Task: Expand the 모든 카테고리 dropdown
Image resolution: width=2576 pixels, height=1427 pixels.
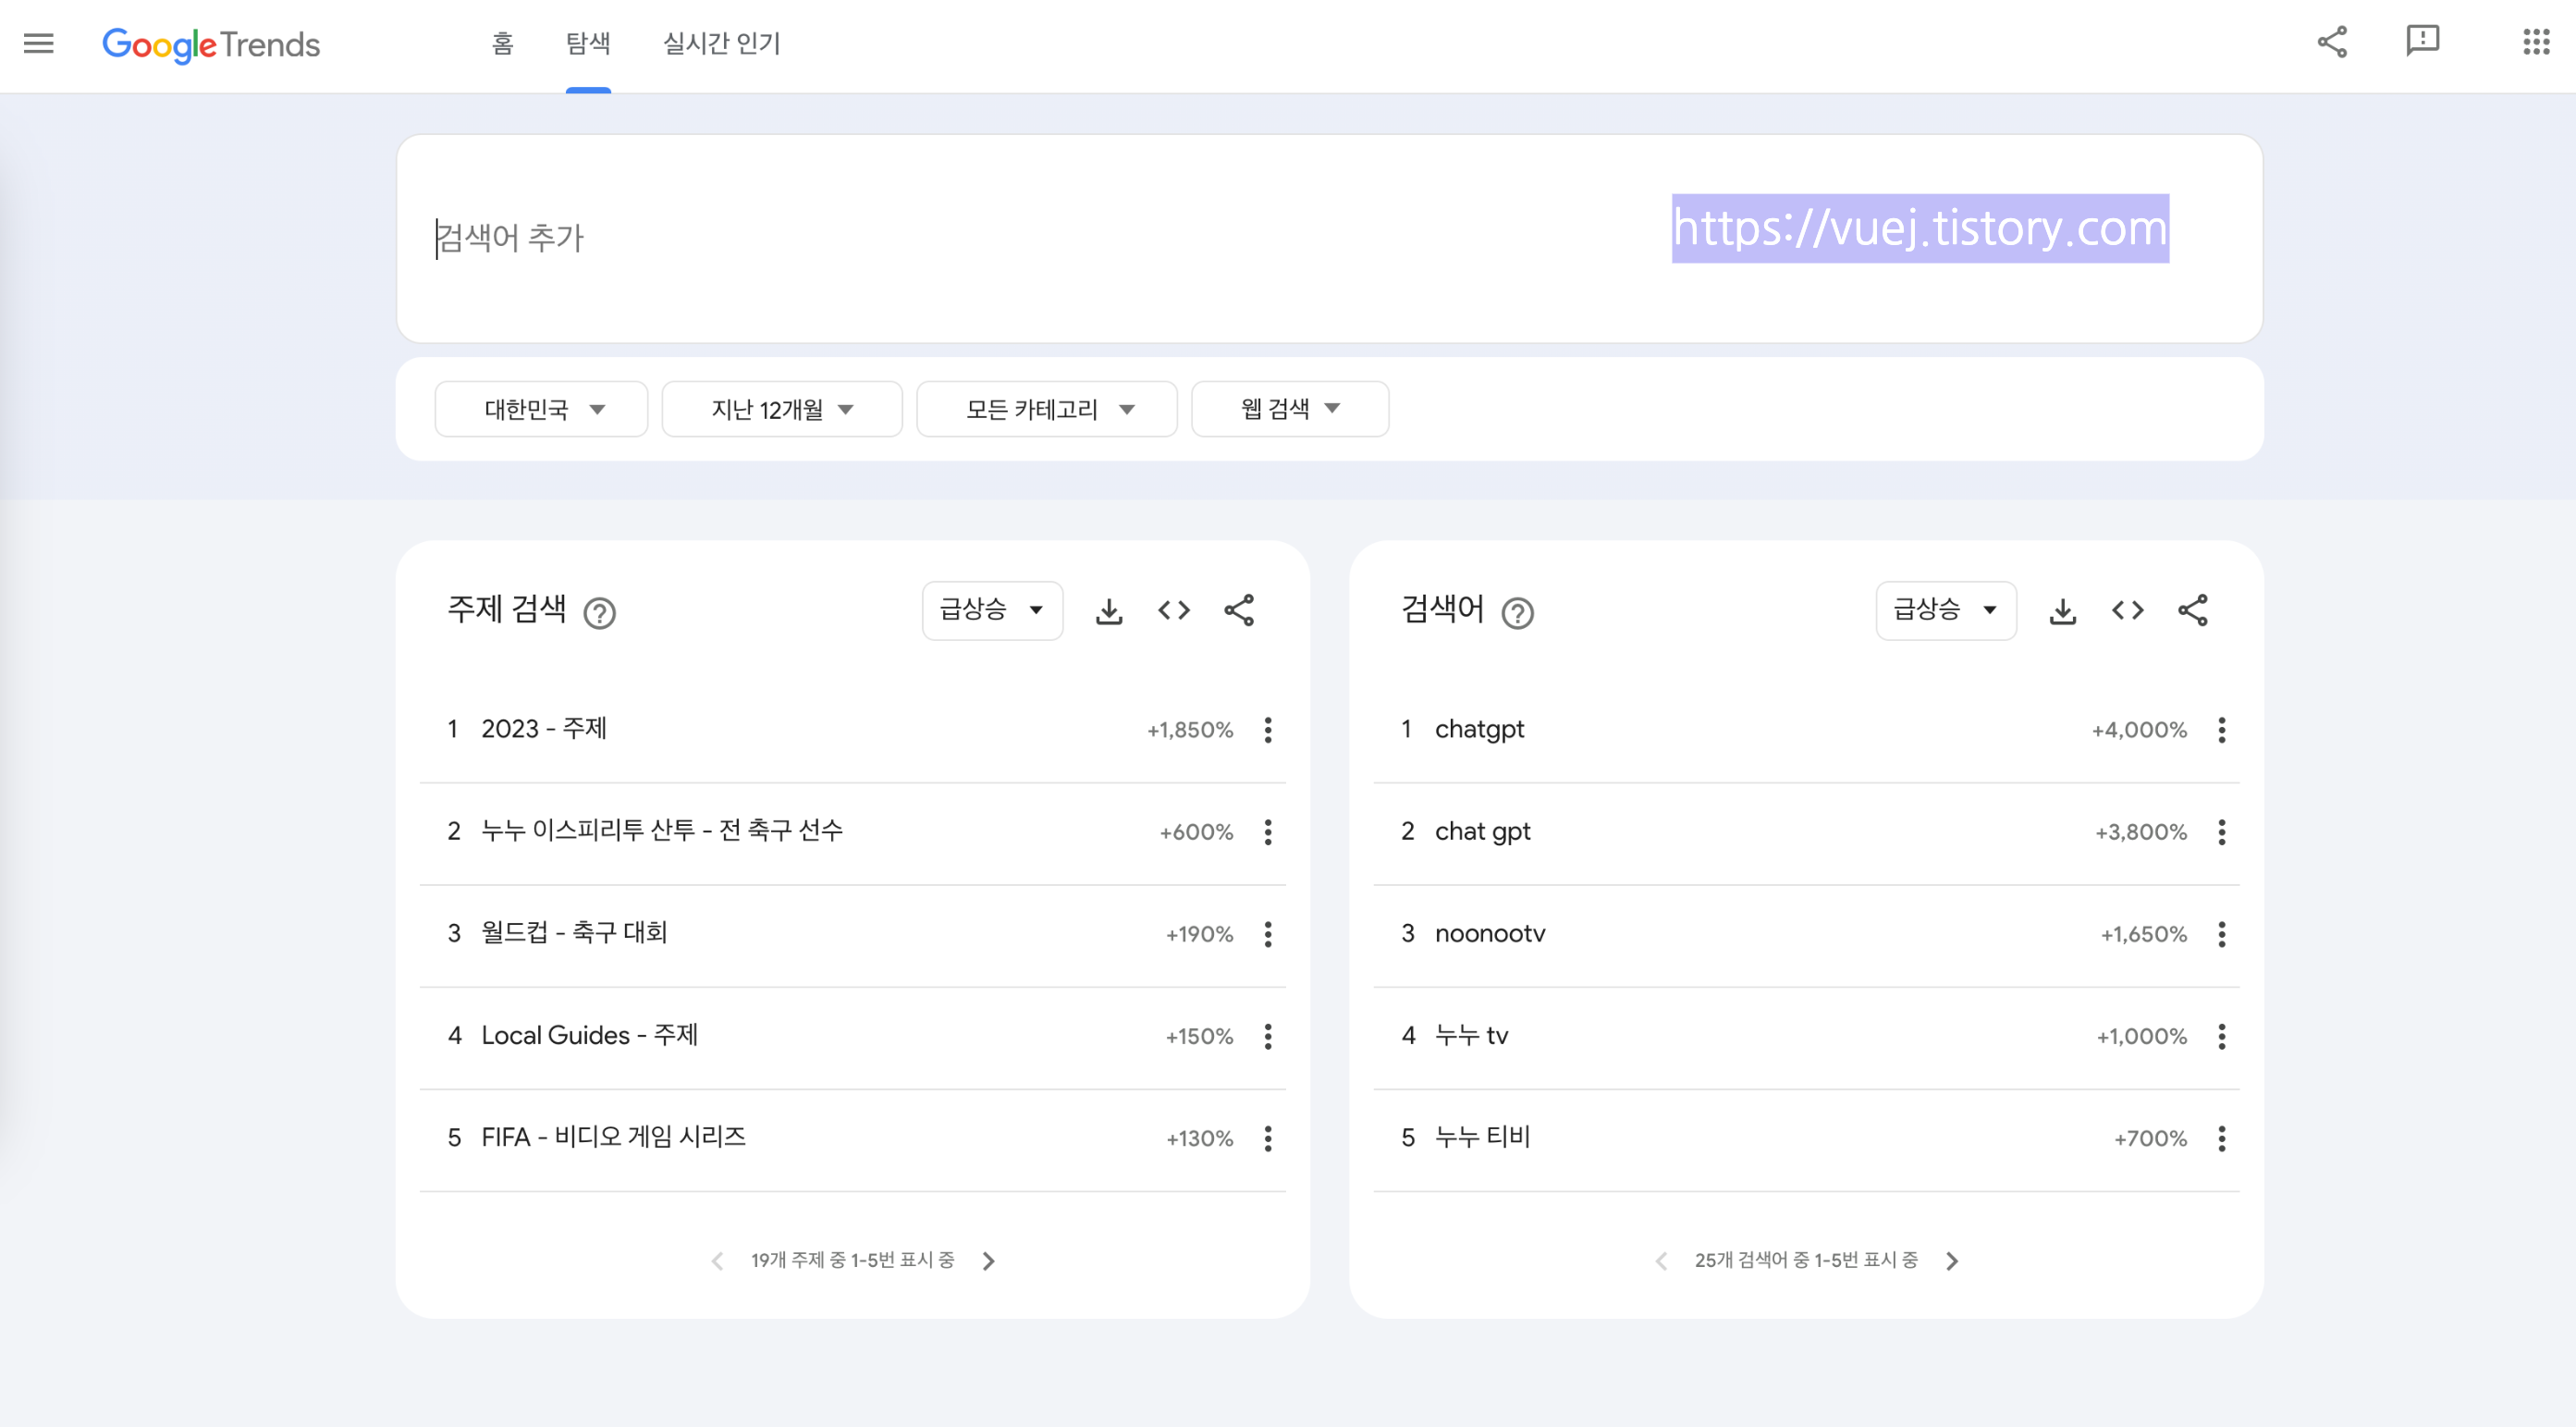Action: [x=1046, y=409]
